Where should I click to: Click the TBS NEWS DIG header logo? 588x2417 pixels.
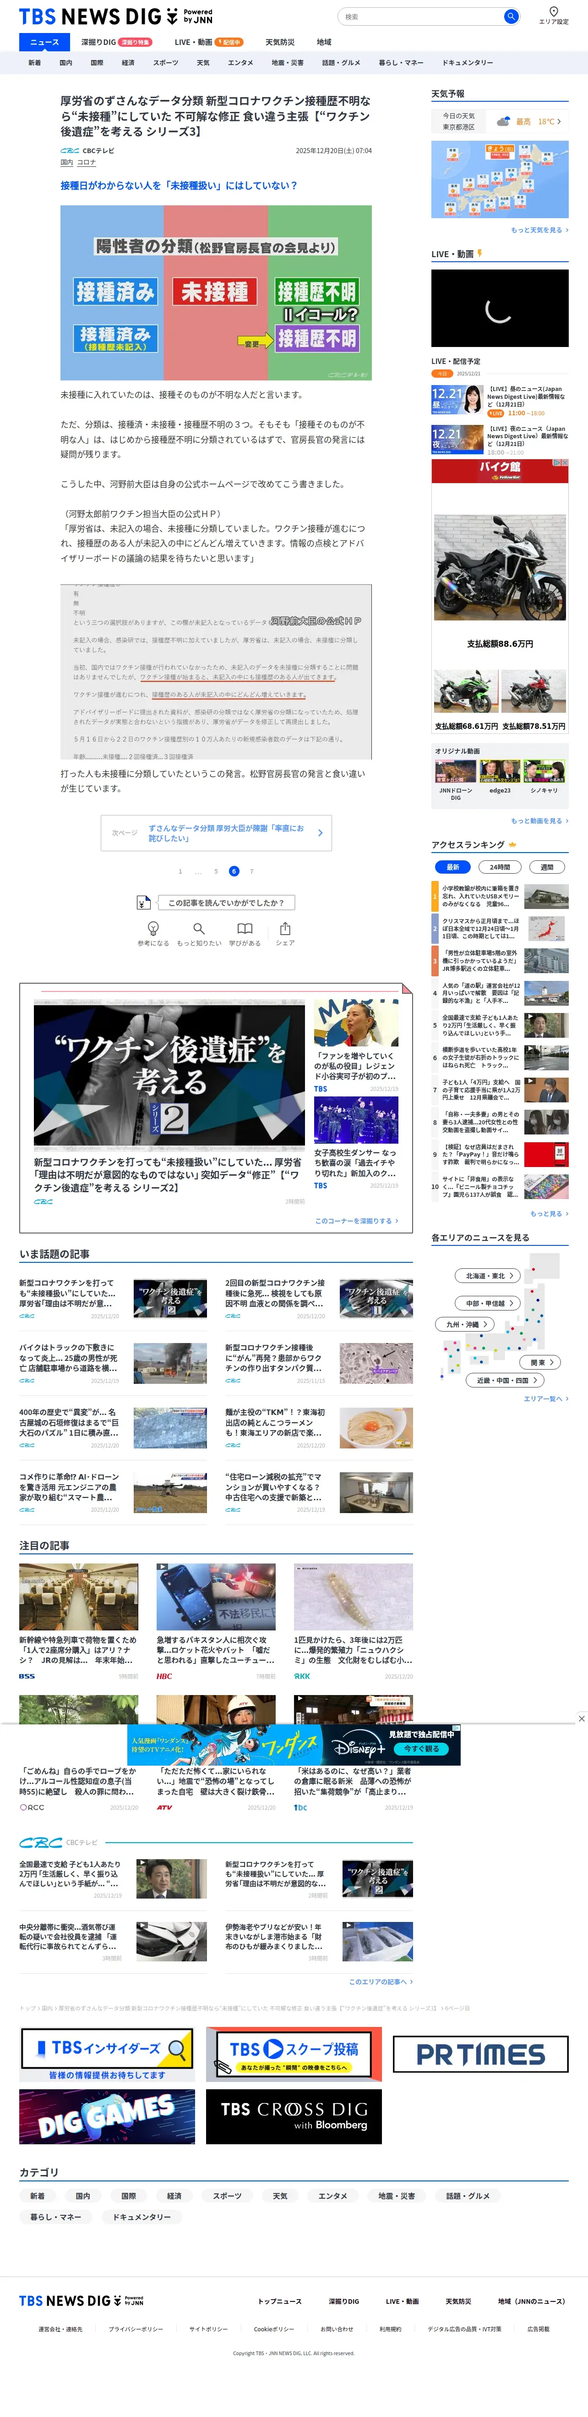tap(115, 16)
